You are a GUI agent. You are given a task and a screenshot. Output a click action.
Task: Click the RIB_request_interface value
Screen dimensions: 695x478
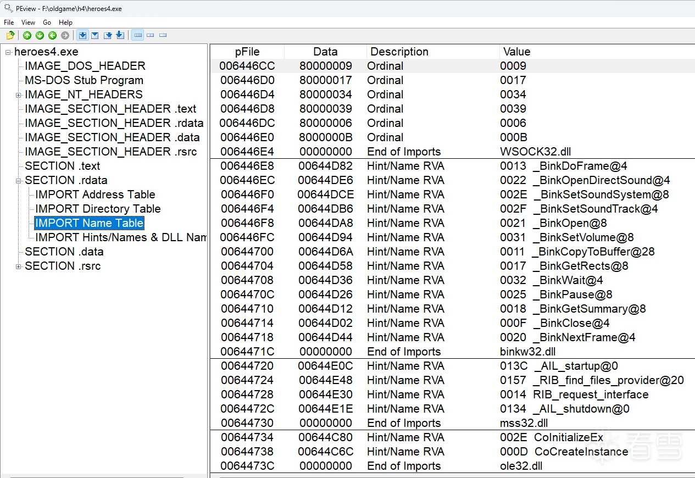click(x=575, y=394)
